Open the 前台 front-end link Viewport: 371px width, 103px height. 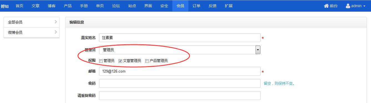click(331, 6)
